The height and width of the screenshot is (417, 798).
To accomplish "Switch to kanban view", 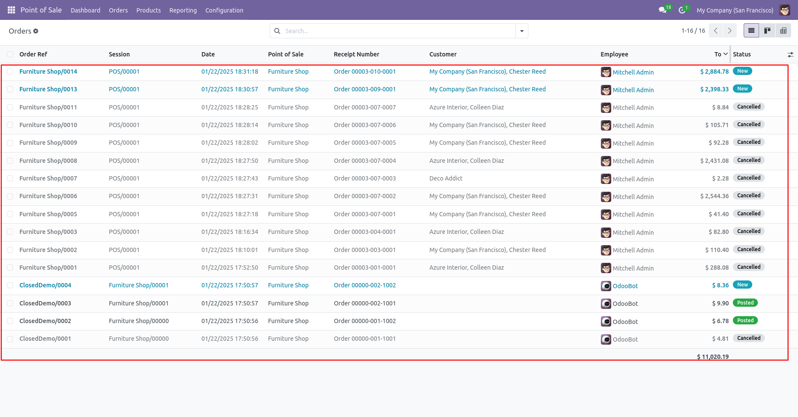I will [767, 31].
